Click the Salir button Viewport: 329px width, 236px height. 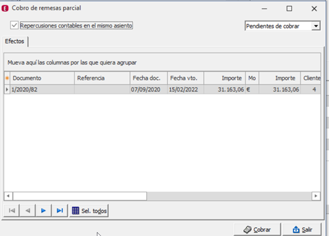pos(302,229)
